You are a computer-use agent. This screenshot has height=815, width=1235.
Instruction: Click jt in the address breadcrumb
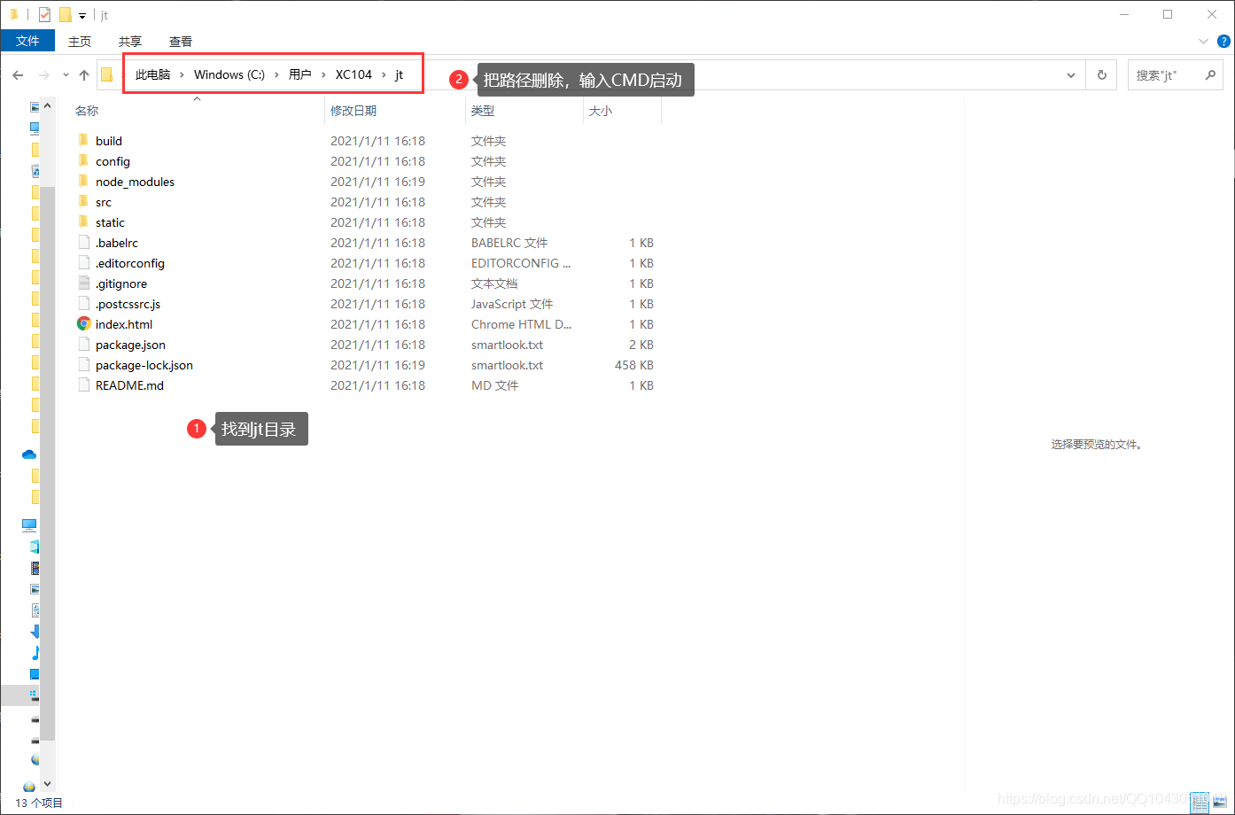coord(399,74)
